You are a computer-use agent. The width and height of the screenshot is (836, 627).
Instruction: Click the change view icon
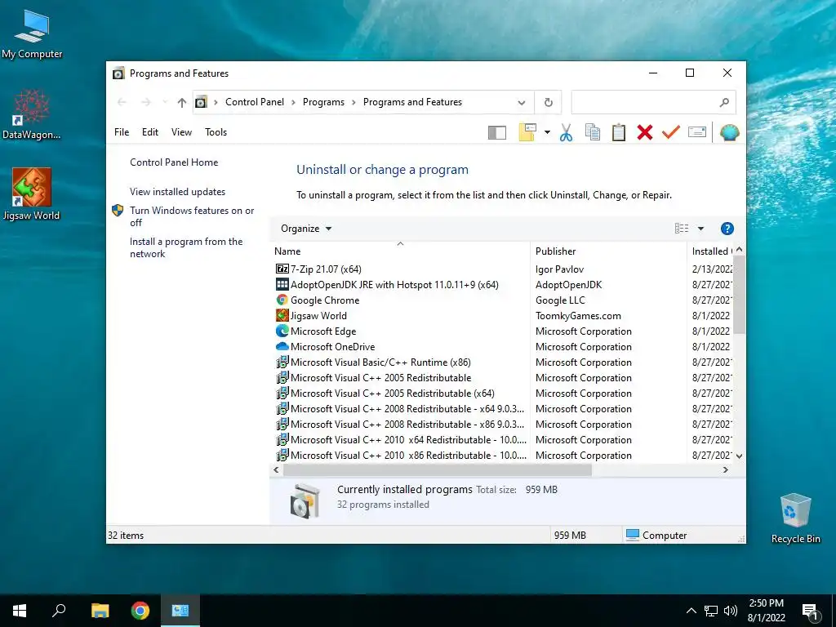point(682,229)
